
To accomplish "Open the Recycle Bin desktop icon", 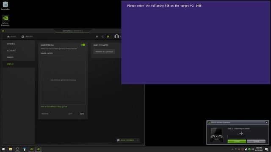I will 6,5.
